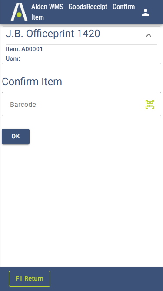Click the green dot inside Aiden logo
Viewport: 163px width, 291px height.
click(x=19, y=14)
